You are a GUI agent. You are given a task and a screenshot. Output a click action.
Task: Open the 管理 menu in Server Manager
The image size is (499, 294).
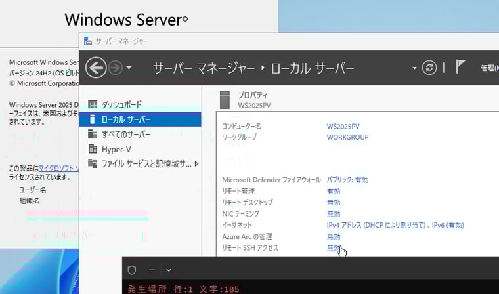[x=489, y=68]
